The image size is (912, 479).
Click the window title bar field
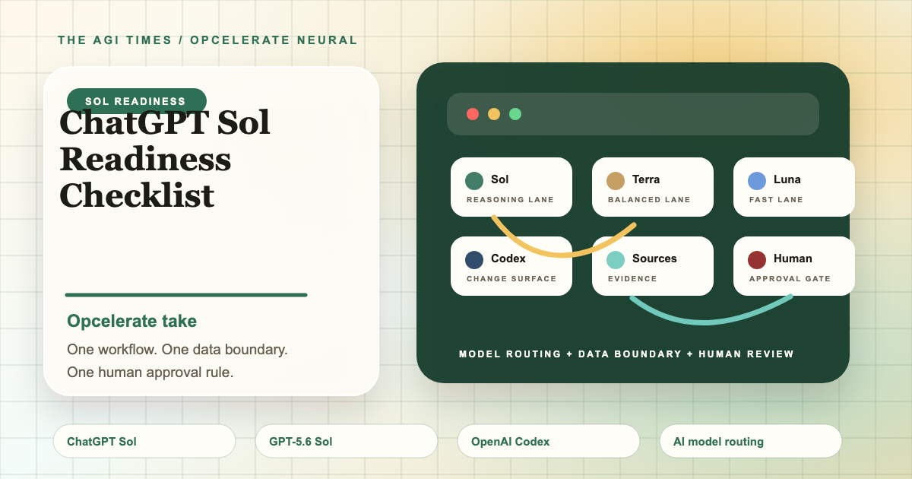coord(633,114)
